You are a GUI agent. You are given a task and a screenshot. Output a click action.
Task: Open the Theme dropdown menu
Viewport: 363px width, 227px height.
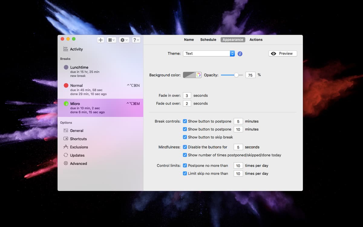[209, 54]
